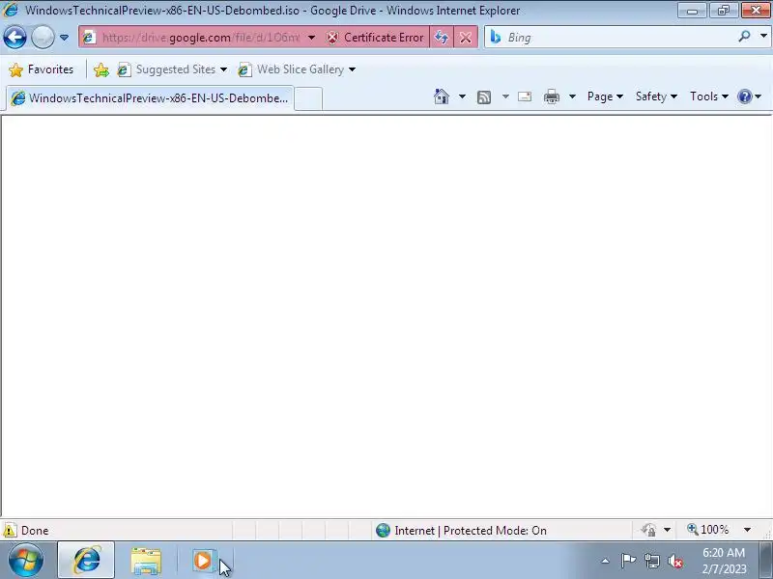
Task: Click the Internet Explorer taskbar icon
Action: click(86, 561)
